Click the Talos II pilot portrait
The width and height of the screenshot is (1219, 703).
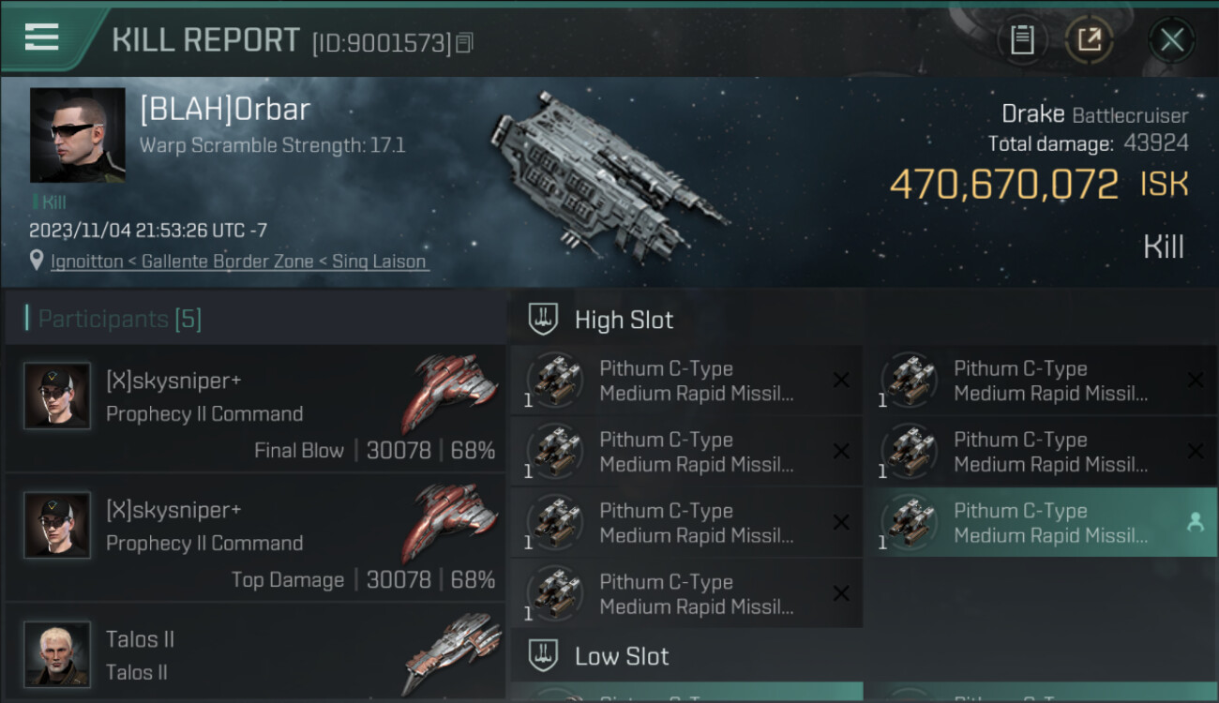click(x=57, y=653)
